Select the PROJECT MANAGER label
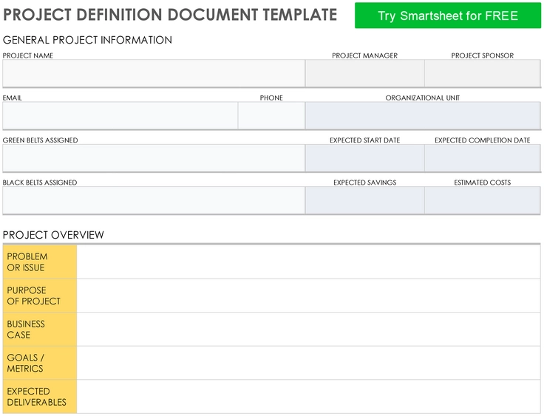Image resolution: width=544 pixels, height=416 pixels. coord(364,55)
